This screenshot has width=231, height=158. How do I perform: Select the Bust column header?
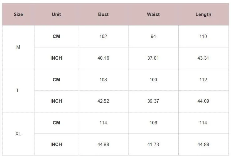pos(103,14)
